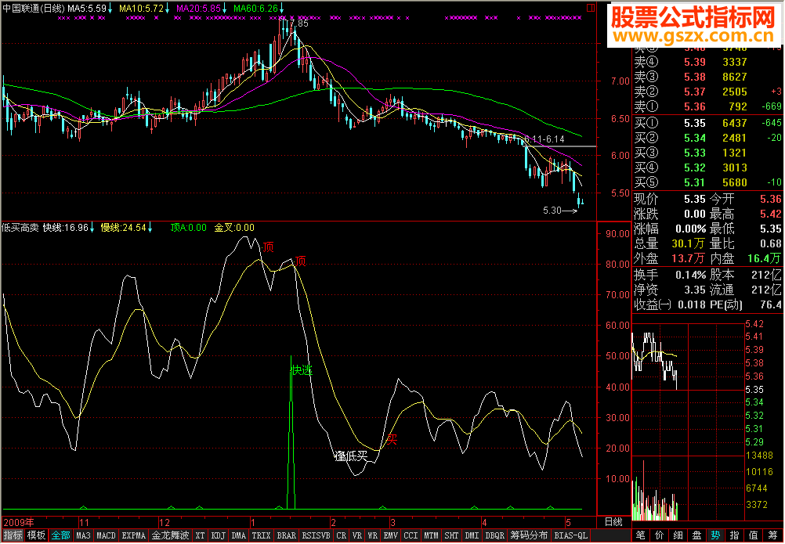Click the month 3 timeline marker
This screenshot has height=544, width=785.
point(393,523)
